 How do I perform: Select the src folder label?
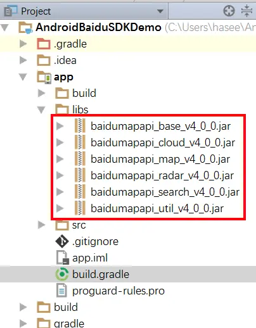click(x=79, y=225)
